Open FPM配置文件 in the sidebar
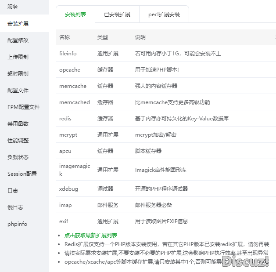This screenshot has height=272, width=276. (24, 107)
